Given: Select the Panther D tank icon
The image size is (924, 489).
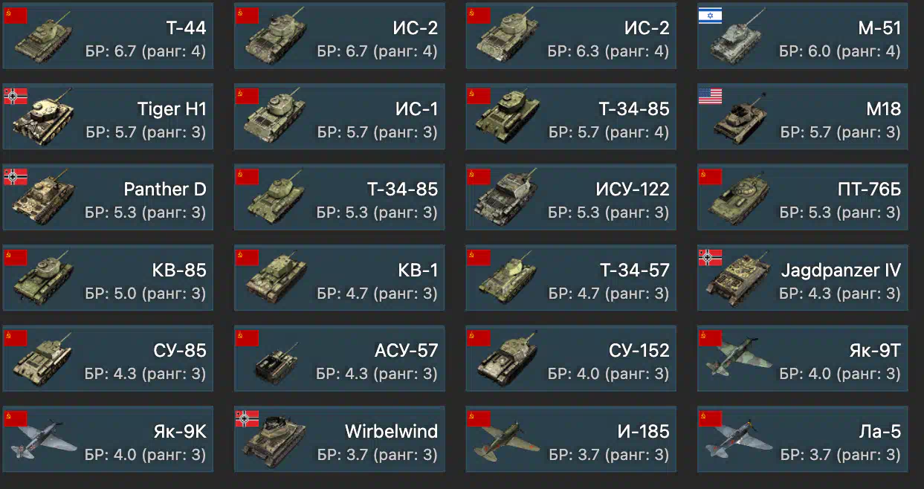Looking at the screenshot, I should [42, 201].
